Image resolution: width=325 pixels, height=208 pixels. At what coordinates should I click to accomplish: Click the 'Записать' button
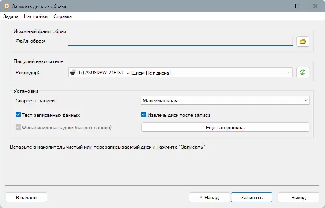(x=252, y=197)
